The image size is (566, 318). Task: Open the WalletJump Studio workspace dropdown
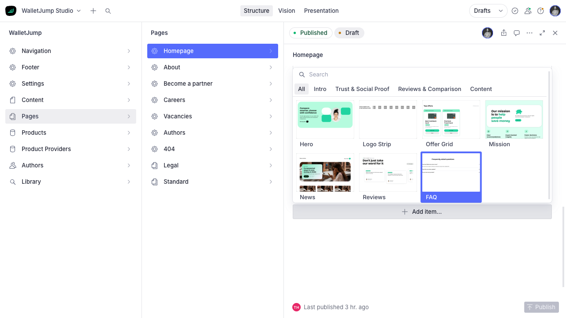click(51, 11)
